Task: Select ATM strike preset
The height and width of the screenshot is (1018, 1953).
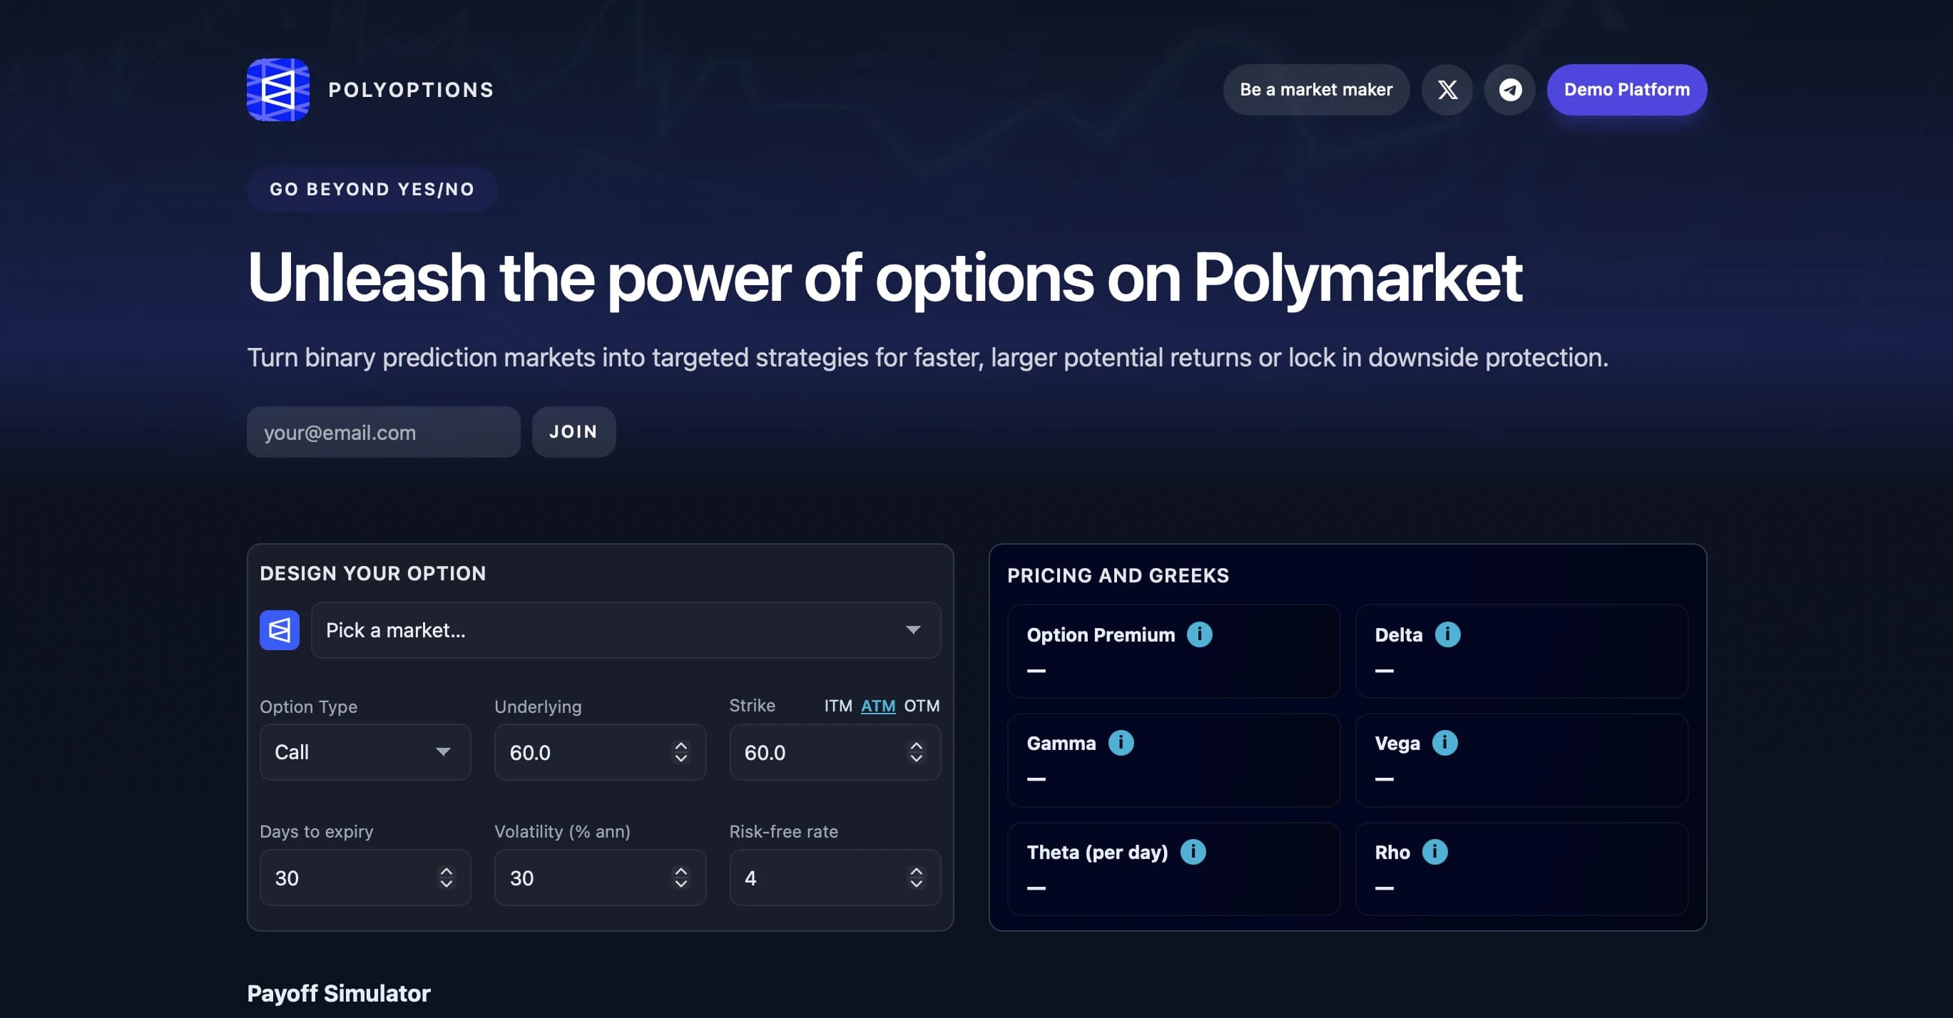Action: tap(878, 706)
